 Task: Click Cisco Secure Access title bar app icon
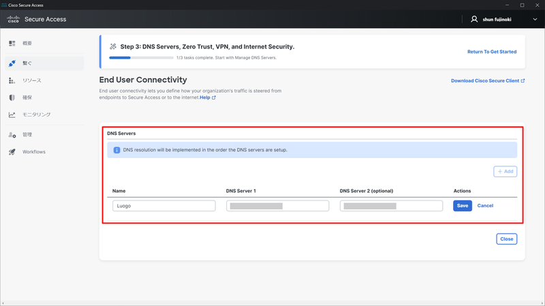point(4,5)
